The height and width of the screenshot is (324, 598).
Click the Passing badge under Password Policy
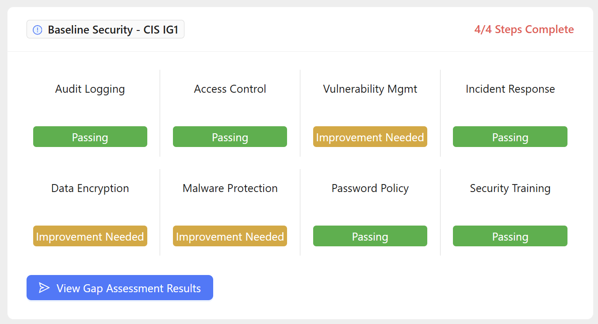[x=370, y=236]
